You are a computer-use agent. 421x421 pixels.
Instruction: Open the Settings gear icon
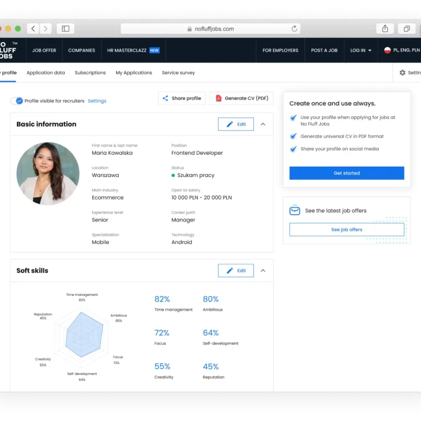coord(402,73)
